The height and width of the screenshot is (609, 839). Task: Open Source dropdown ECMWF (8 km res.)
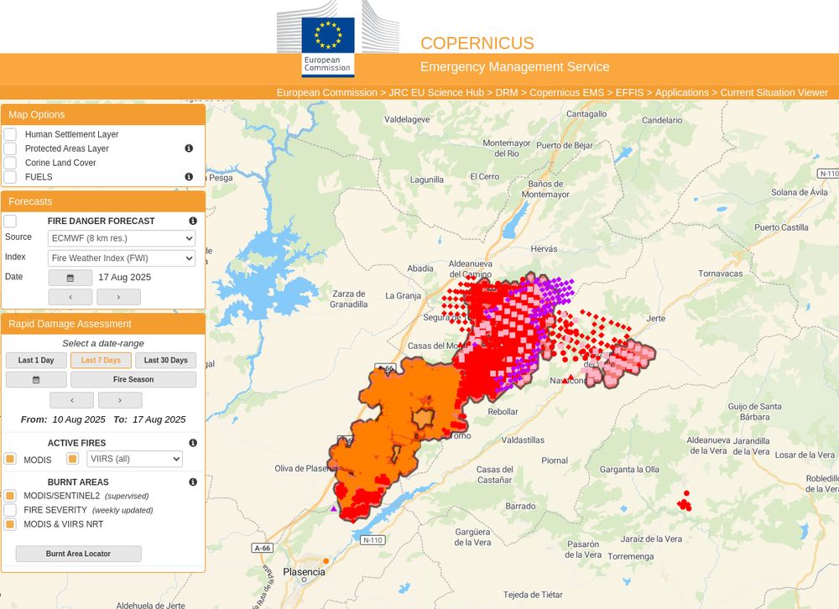pos(122,238)
